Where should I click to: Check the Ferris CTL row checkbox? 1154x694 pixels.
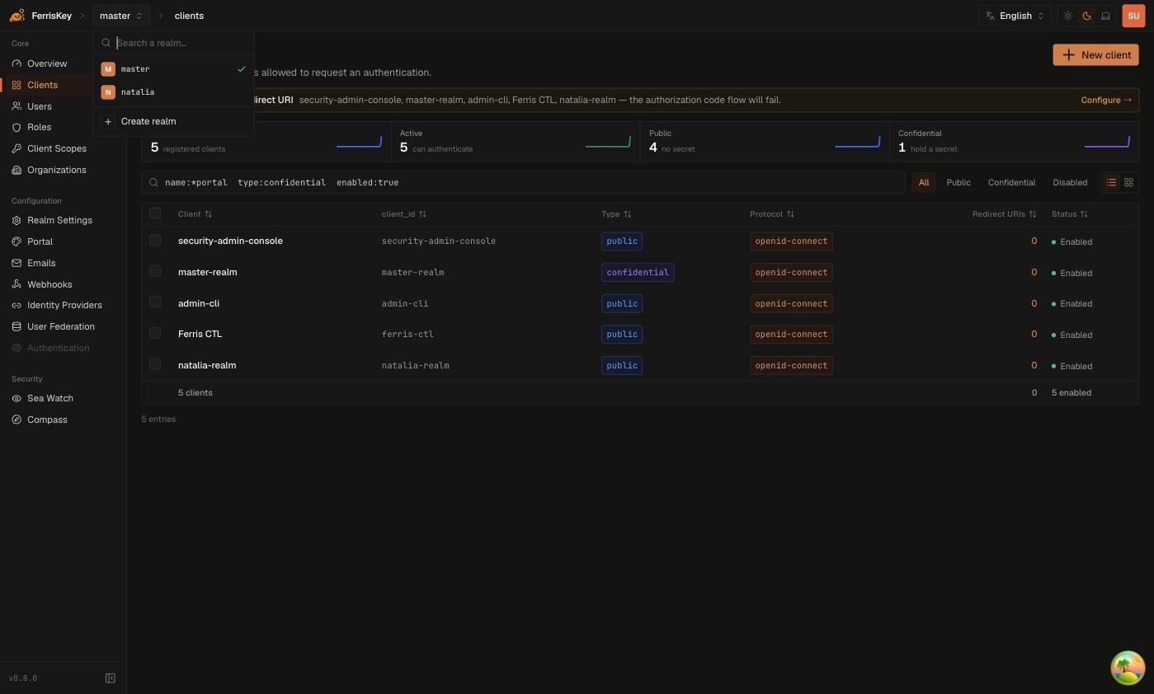coord(155,333)
